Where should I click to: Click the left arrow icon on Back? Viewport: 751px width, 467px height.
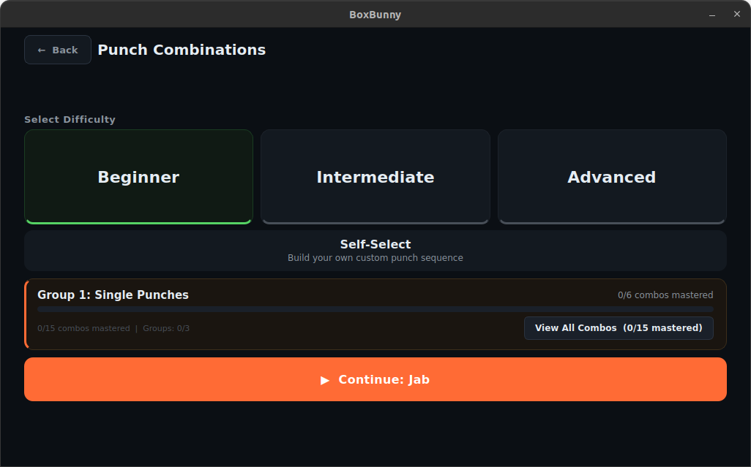[x=42, y=50]
